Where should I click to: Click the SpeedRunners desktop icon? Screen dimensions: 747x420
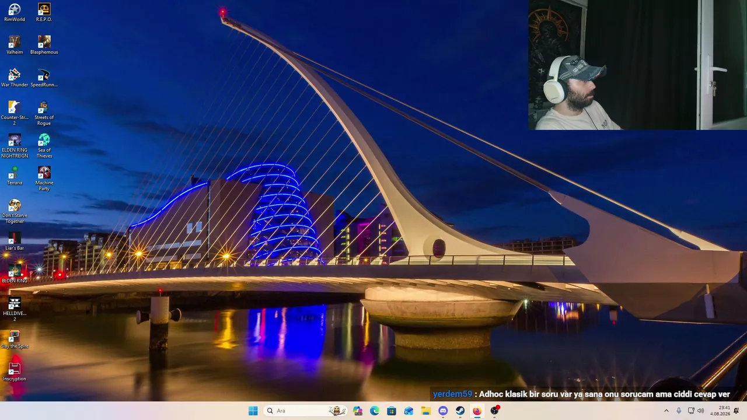44,78
